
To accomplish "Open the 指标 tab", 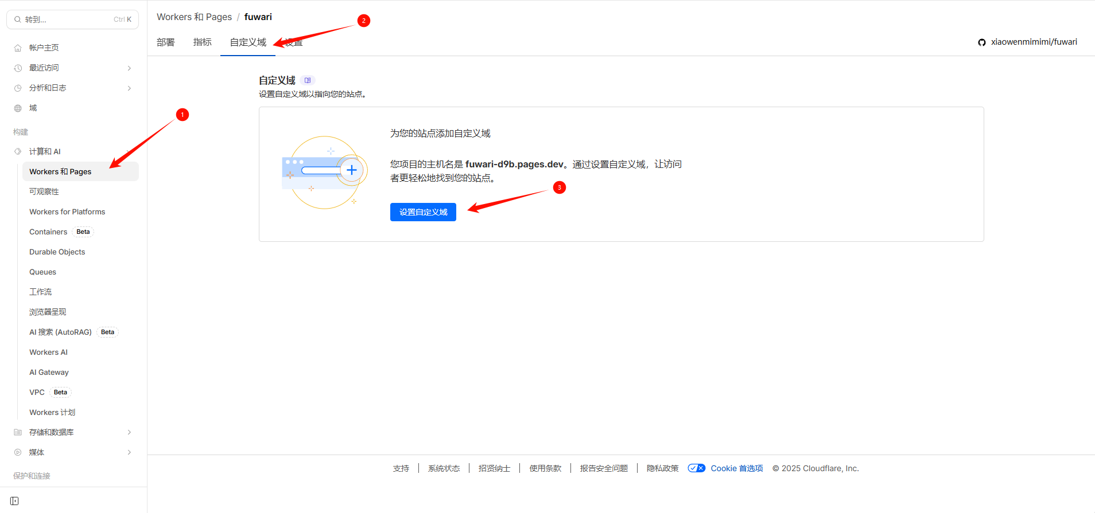I will 202,42.
